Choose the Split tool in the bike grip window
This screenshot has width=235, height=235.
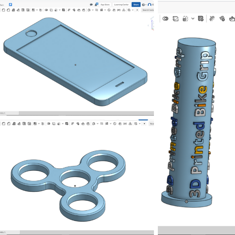coord(175,18)
